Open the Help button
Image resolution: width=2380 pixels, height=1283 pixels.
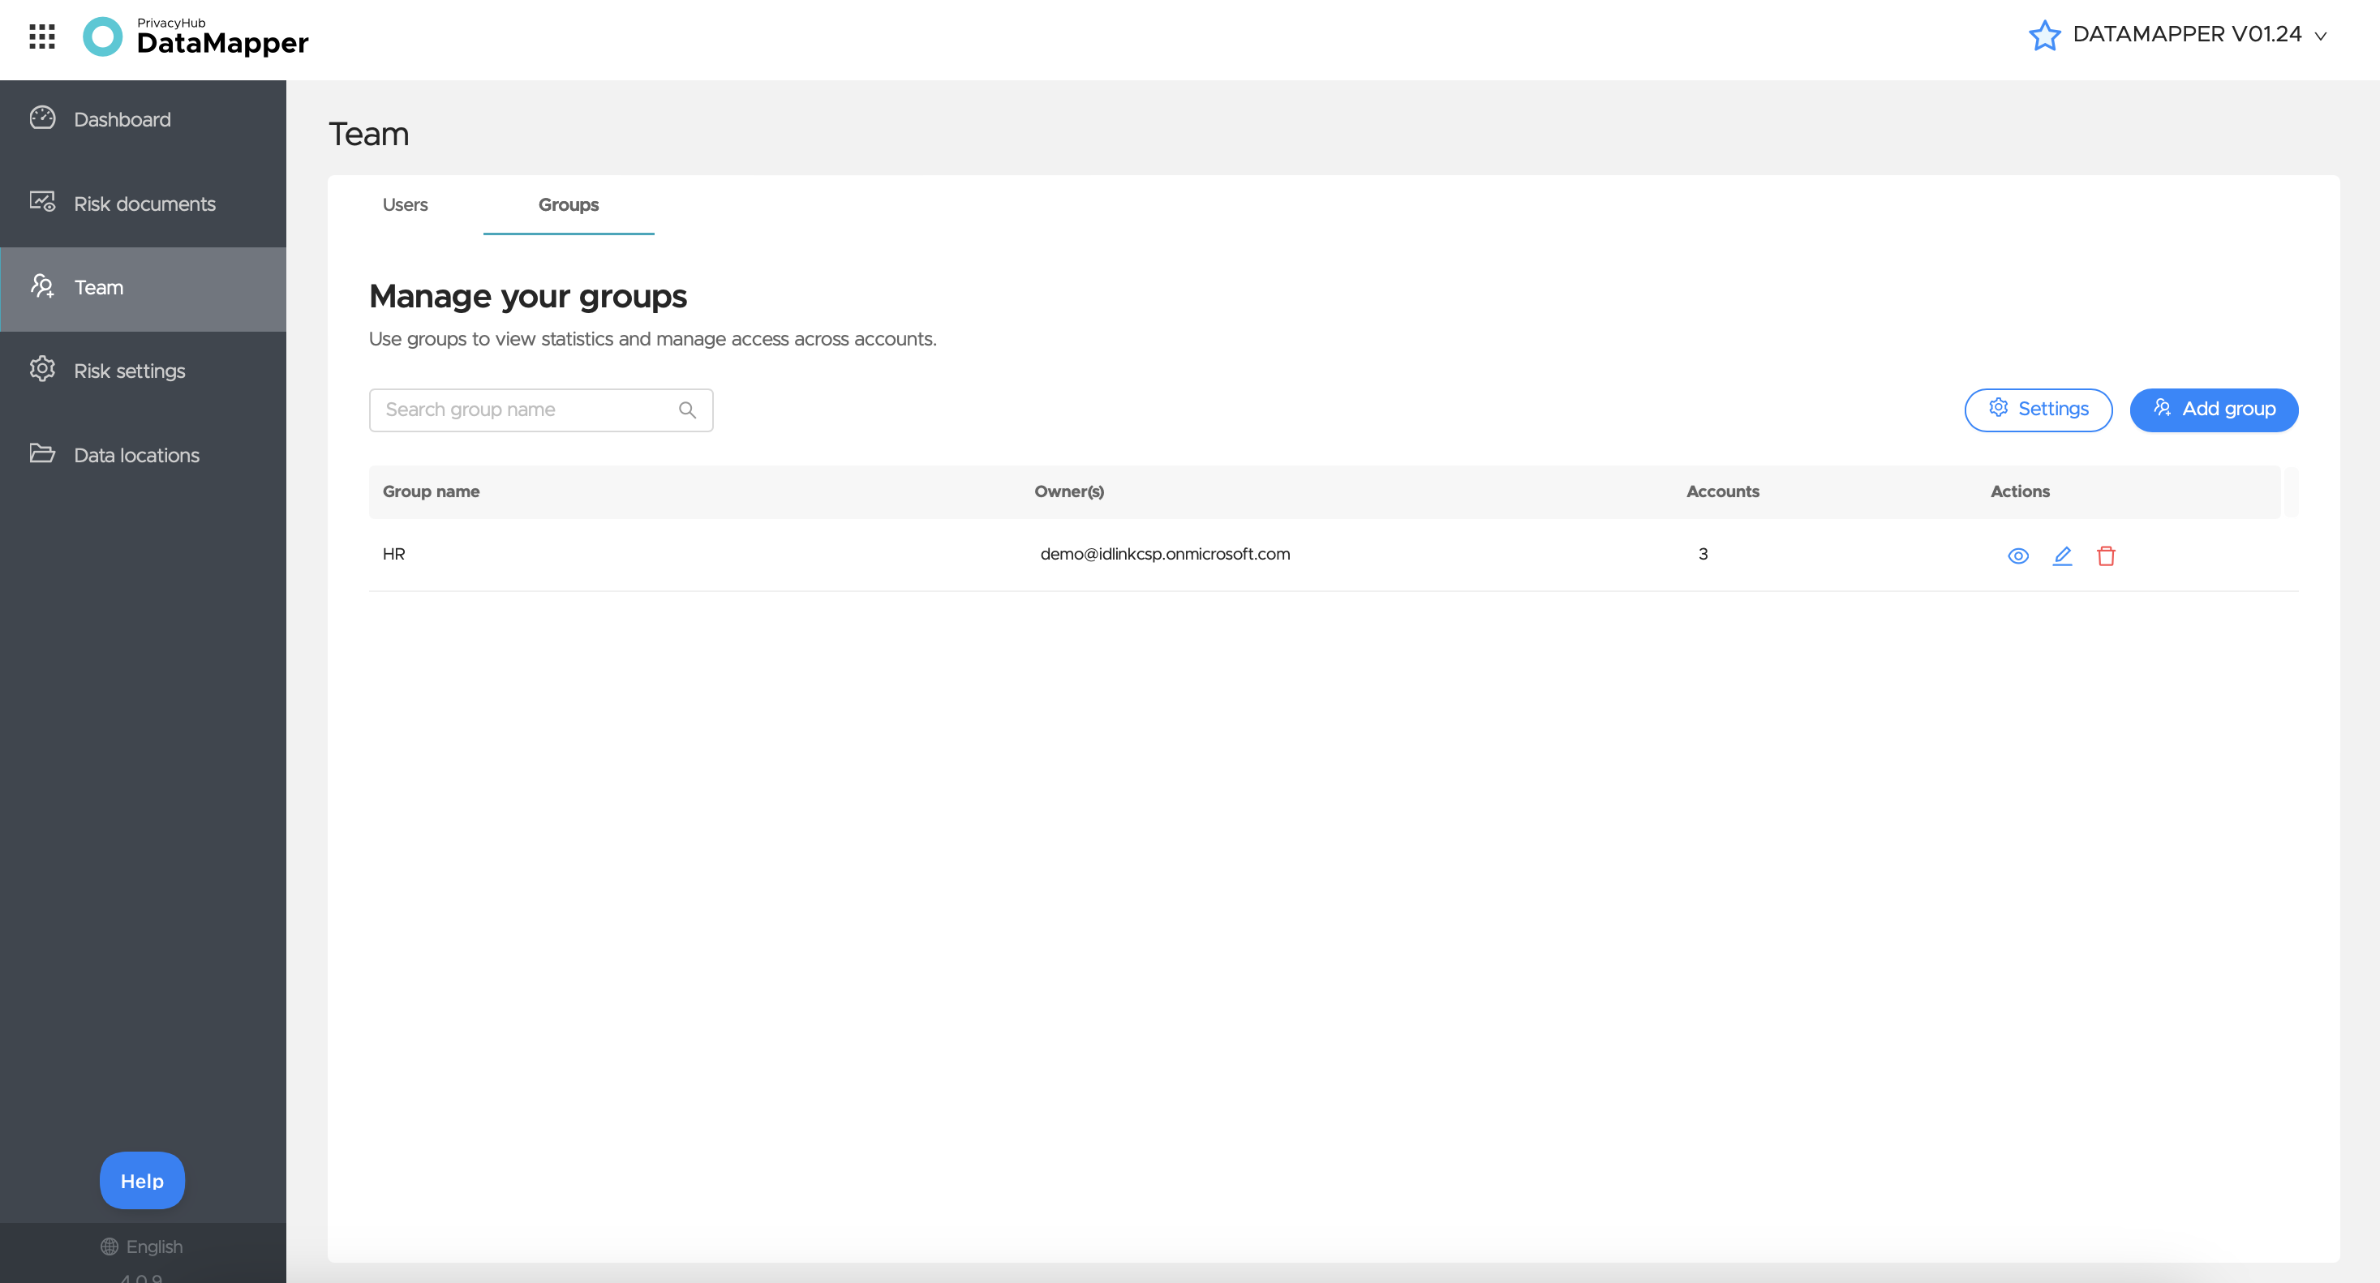(142, 1179)
